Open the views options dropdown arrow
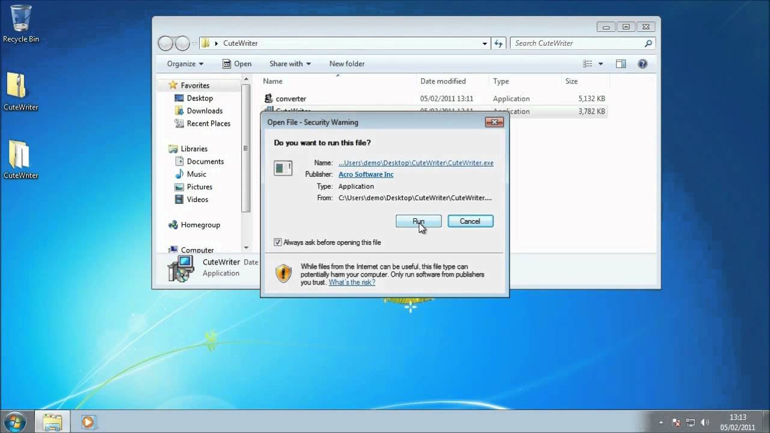770x433 pixels. point(600,64)
